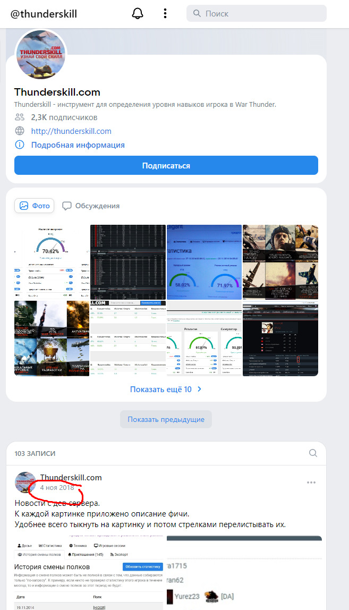
Task: Open Подробная информация details
Action: point(78,145)
